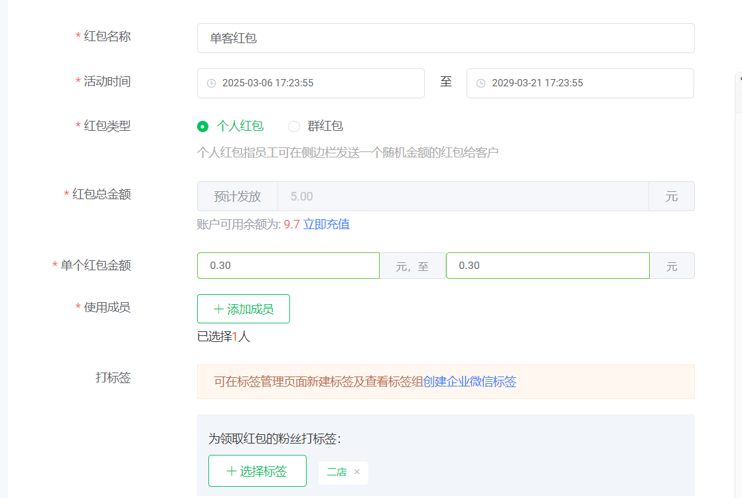742x498 pixels.
Task: Click the 立即充值 recharge link
Action: coord(326,224)
